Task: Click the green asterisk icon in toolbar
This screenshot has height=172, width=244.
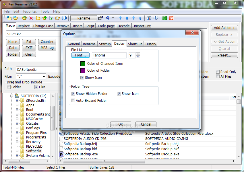Action: click(164, 18)
